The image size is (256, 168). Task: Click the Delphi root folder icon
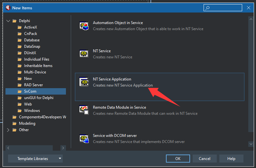pos(14,21)
